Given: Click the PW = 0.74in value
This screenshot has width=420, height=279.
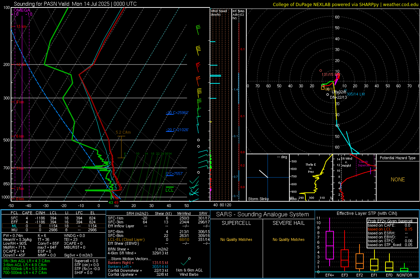Looking at the screenshot, I should [x=13, y=236].
